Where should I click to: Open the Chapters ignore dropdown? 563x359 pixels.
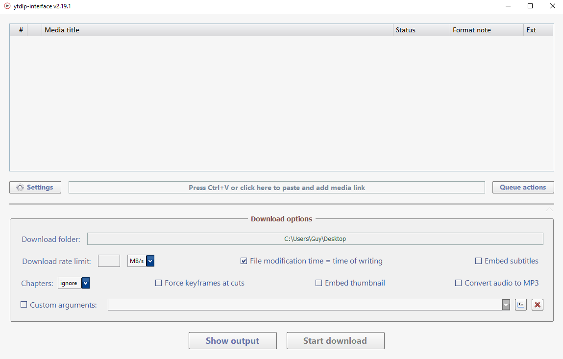85,283
